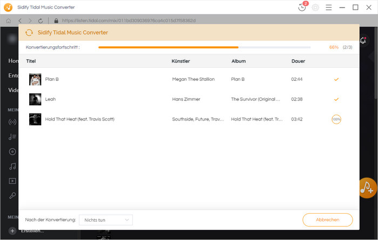Image resolution: width=378 pixels, height=240 pixels.
Task: Select the Leah track title
Action: (50, 99)
